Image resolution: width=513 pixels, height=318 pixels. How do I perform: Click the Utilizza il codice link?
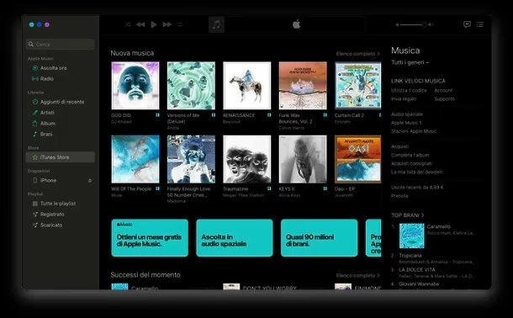[x=409, y=90]
